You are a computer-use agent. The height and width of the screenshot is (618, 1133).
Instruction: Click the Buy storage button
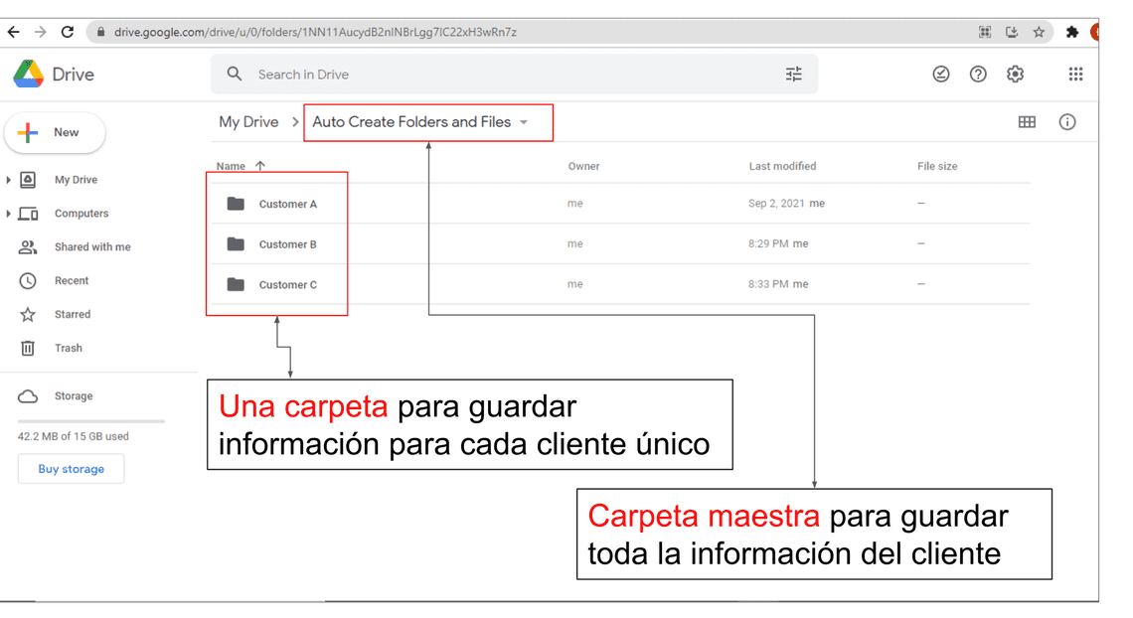pos(71,469)
